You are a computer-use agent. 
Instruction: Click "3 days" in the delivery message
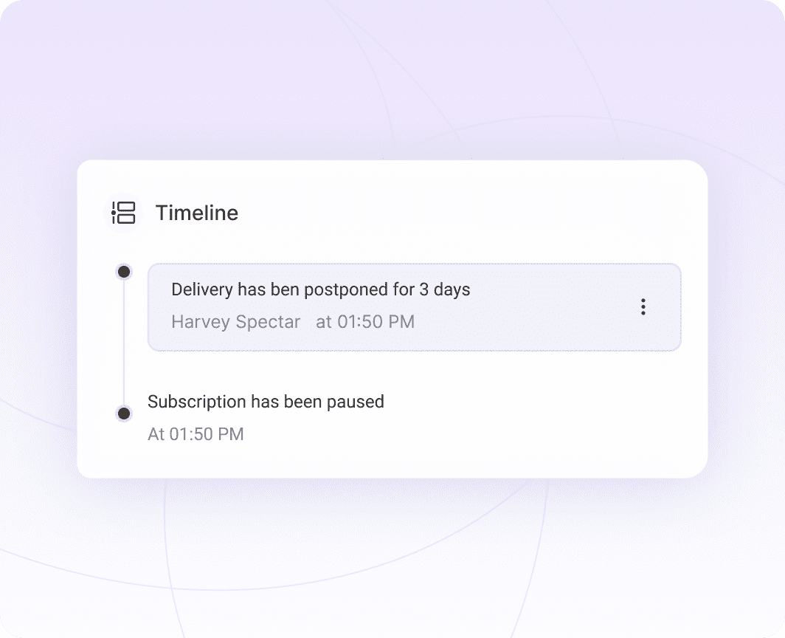445,289
